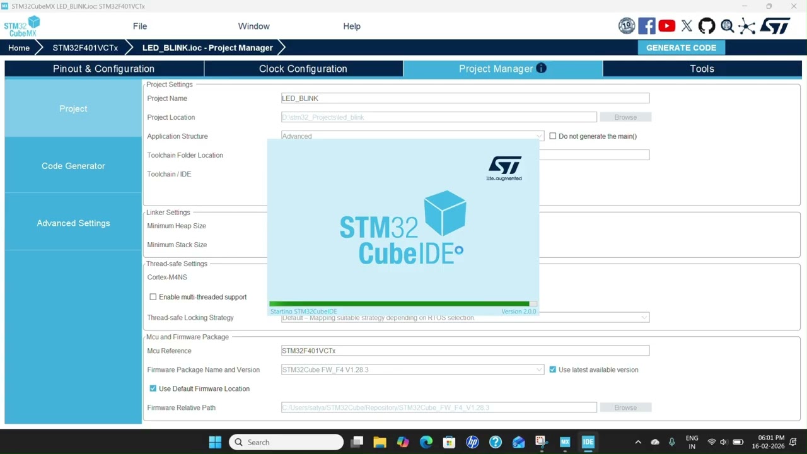807x454 pixels.
Task: Open the help question mark taskbar app
Action: 496,442
